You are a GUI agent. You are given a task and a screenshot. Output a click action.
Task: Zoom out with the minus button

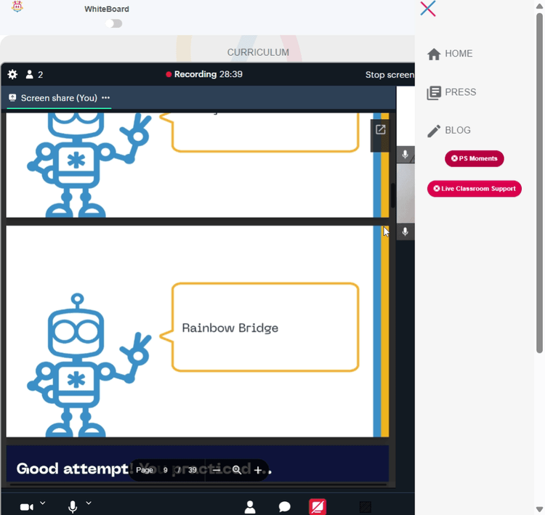(217, 470)
